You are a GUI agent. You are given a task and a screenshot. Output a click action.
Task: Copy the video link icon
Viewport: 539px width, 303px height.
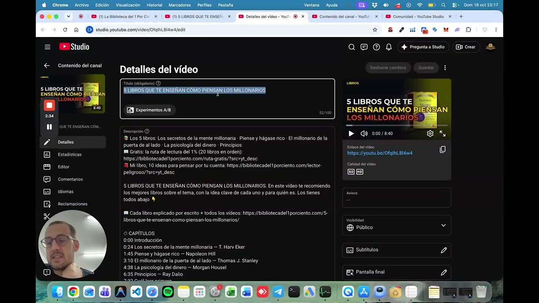click(x=443, y=150)
